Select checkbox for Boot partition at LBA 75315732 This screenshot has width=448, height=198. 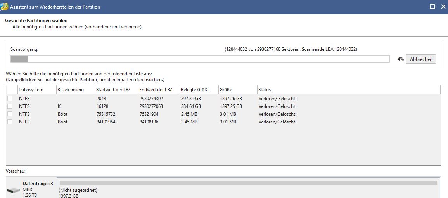tap(10, 114)
